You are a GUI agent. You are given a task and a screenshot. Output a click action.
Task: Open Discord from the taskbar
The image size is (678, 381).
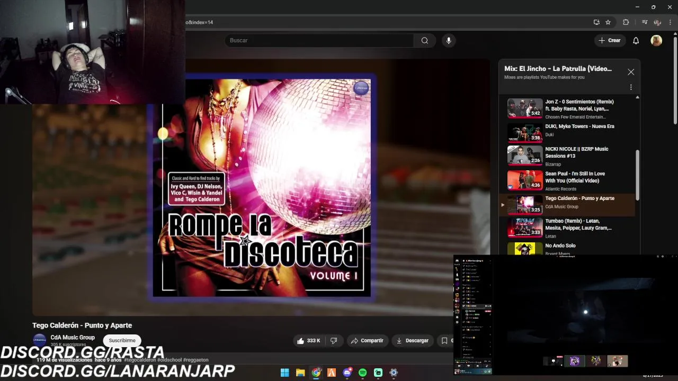coord(347,373)
